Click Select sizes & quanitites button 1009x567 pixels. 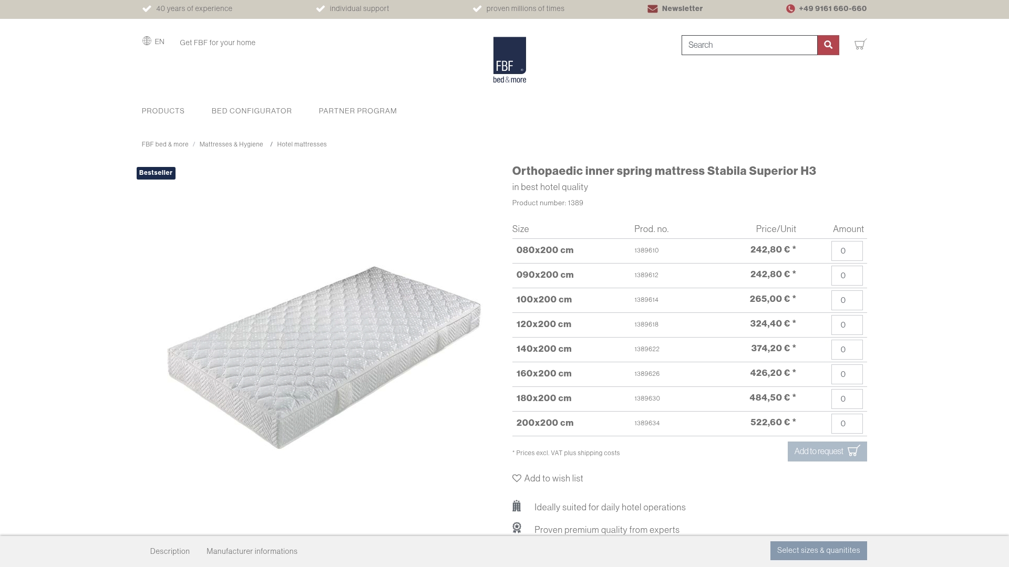coord(819,551)
